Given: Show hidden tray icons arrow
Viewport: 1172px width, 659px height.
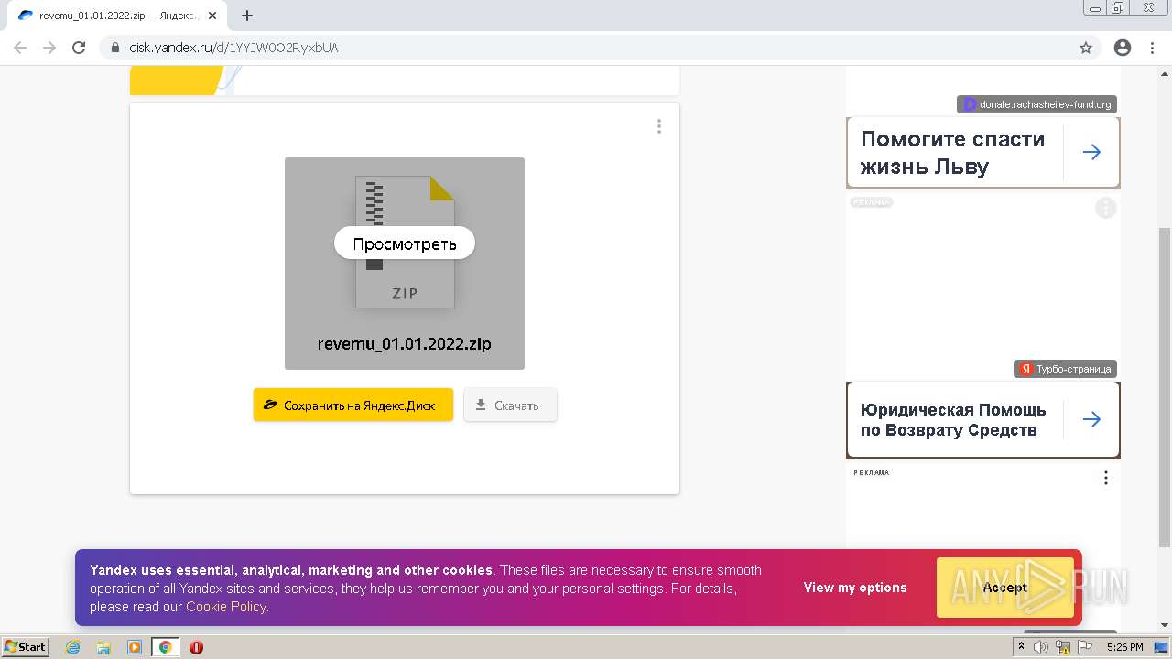Looking at the screenshot, I should [1019, 647].
